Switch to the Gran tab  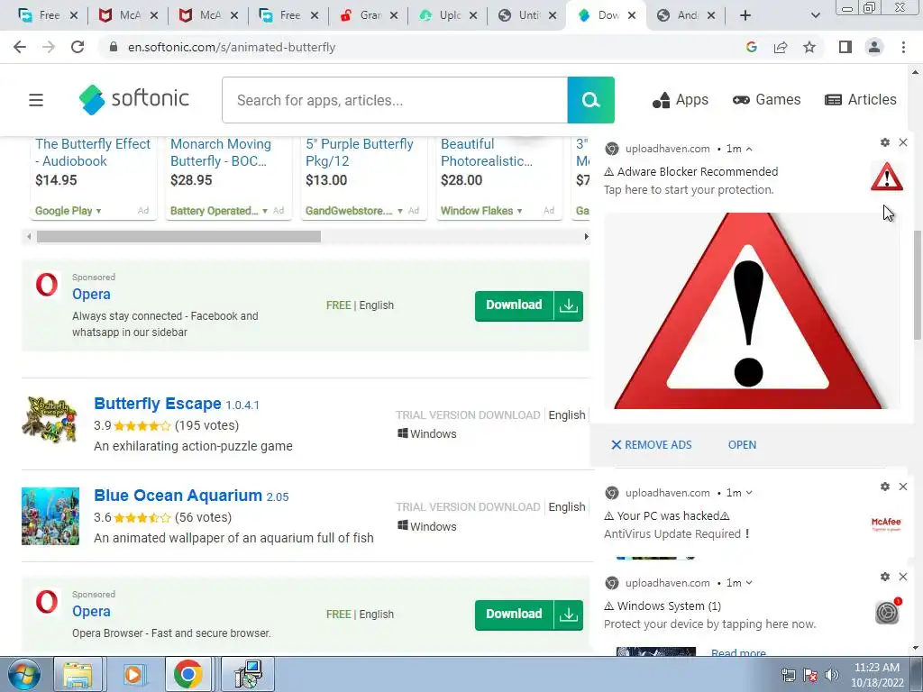coord(369,15)
